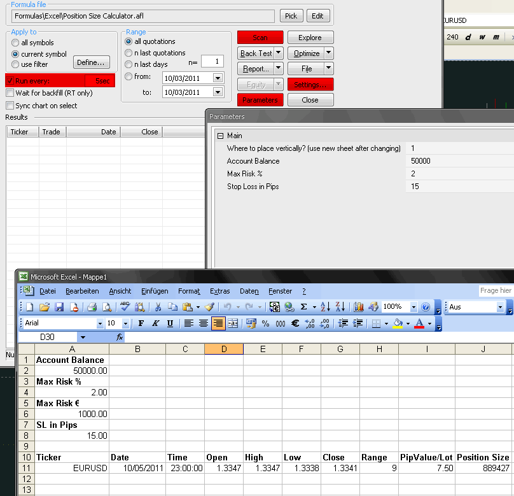Click the Merge and Center icon
This screenshot has height=496, width=514.
pyautogui.click(x=233, y=323)
